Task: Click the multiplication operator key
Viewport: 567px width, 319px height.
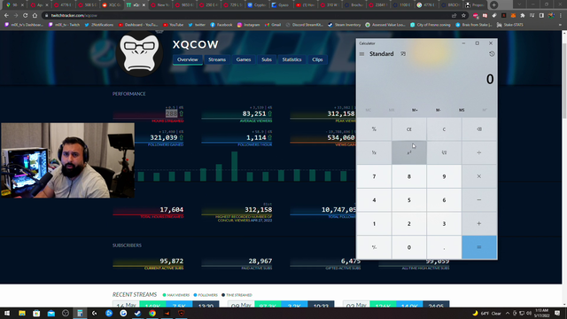Action: (x=479, y=176)
